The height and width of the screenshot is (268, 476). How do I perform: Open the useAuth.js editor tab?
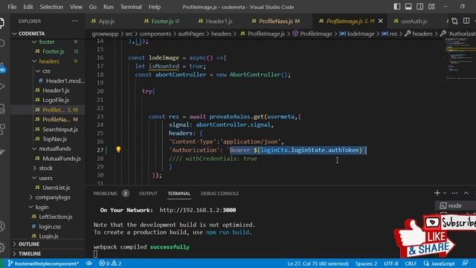[414, 21]
